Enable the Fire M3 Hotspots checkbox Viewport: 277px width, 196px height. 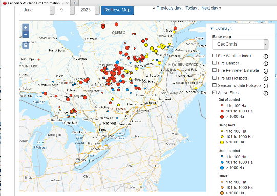point(215,78)
